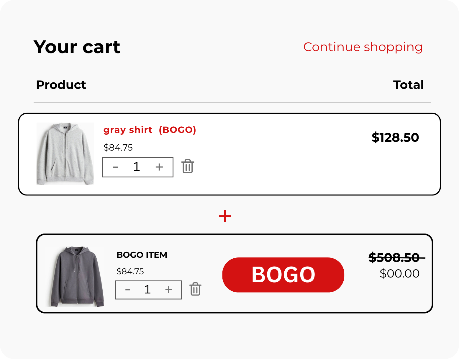Delete the gray shirt using its trash icon
This screenshot has height=359, width=459.
click(x=188, y=167)
